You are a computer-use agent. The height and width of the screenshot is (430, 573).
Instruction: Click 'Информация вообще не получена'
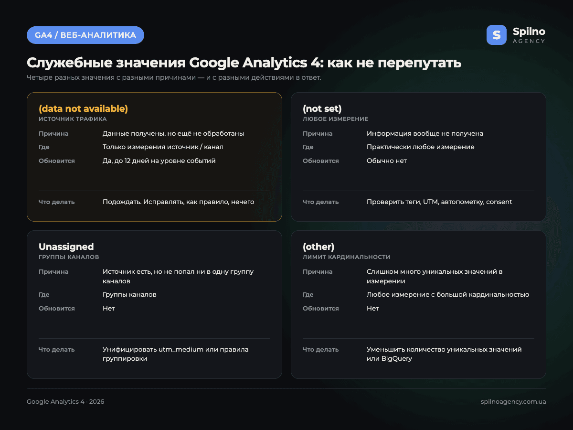[425, 134]
